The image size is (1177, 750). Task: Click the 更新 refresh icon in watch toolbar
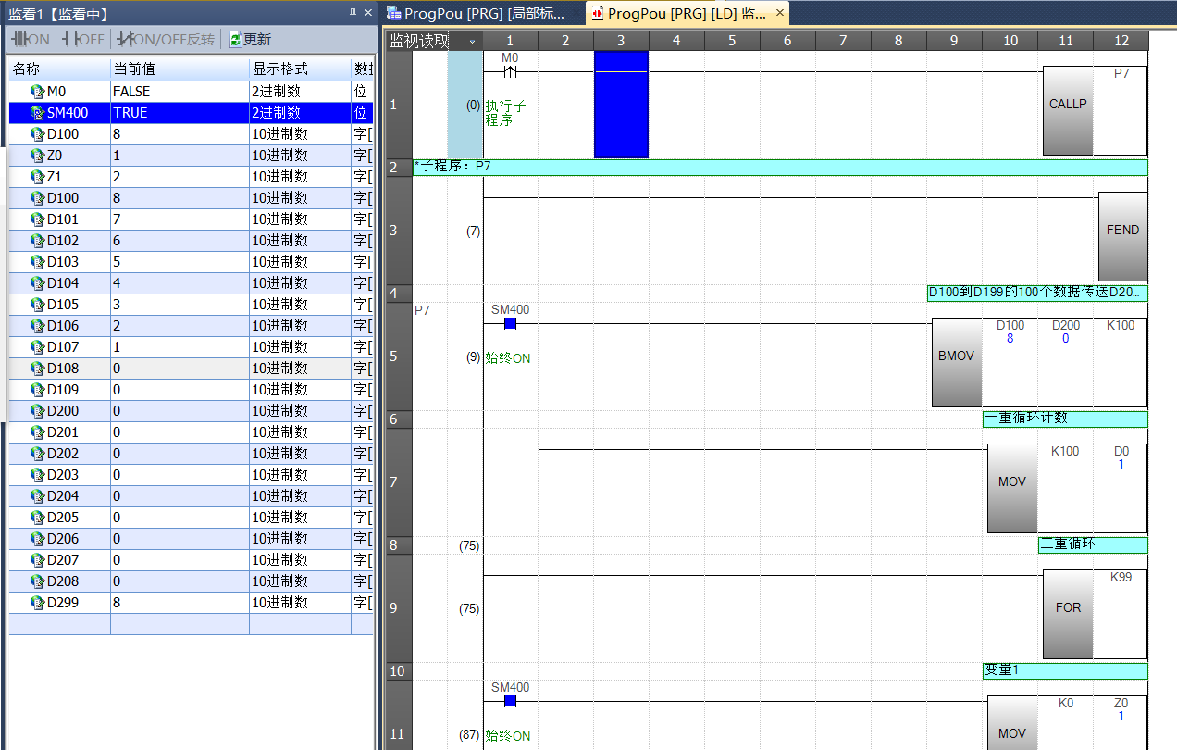[235, 40]
